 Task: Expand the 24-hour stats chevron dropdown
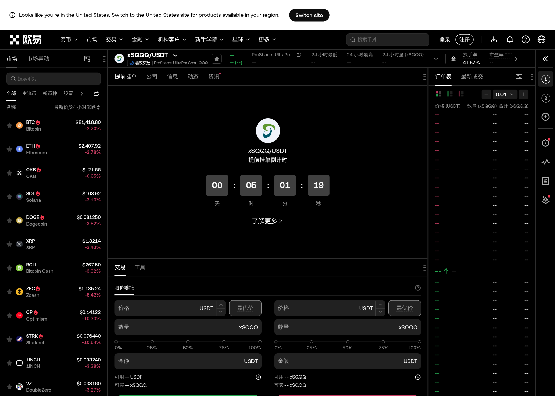[x=436, y=59]
